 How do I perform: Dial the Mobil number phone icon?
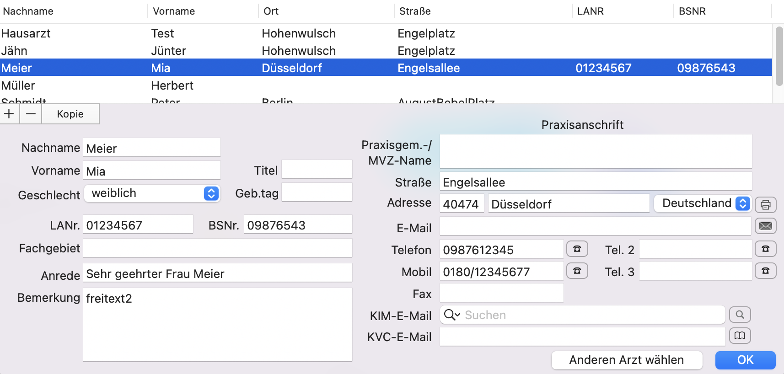pos(577,271)
